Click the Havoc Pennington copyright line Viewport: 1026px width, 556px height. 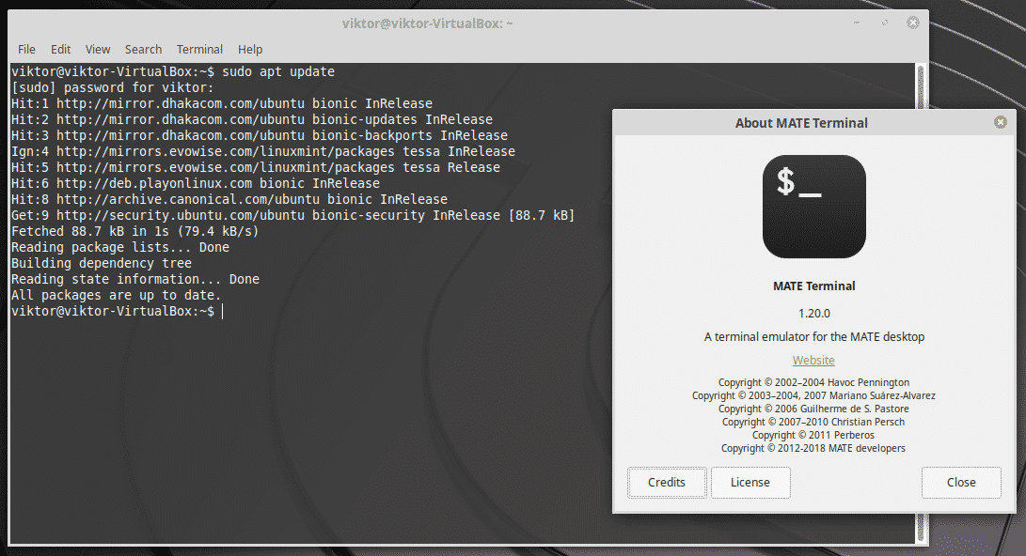pos(814,382)
